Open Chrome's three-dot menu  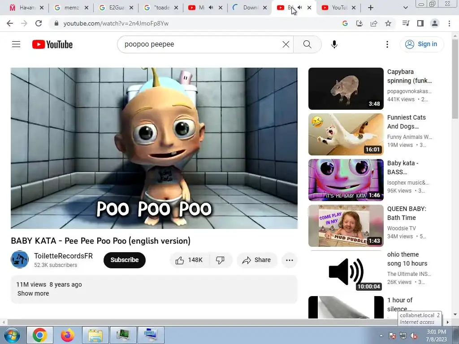click(449, 23)
